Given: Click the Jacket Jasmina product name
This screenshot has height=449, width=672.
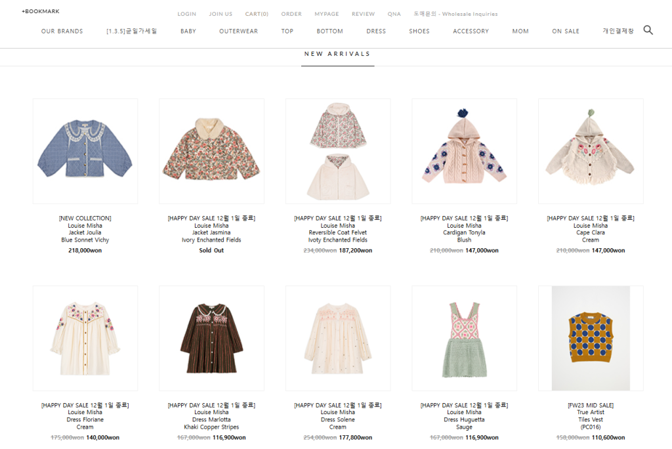Looking at the screenshot, I should 211,232.
